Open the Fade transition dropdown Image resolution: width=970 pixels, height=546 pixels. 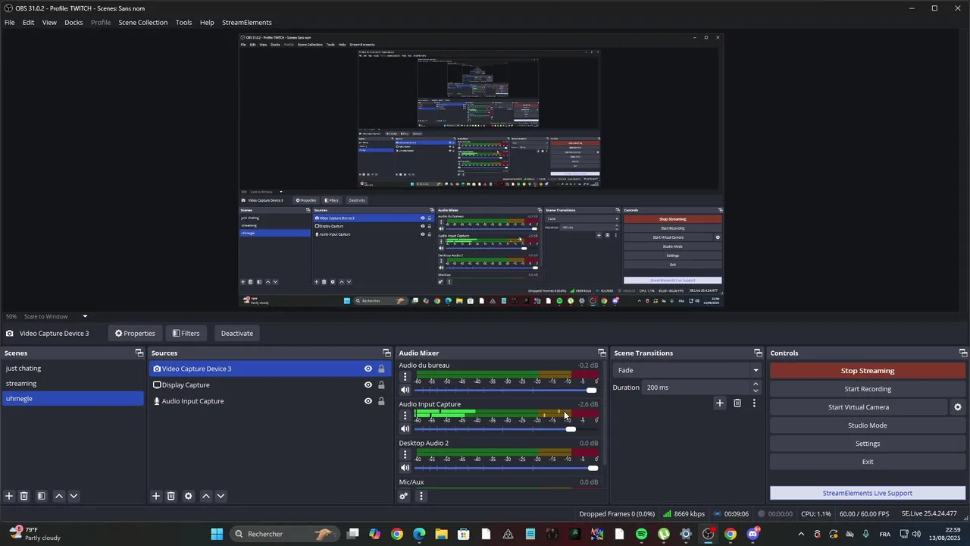[688, 370]
